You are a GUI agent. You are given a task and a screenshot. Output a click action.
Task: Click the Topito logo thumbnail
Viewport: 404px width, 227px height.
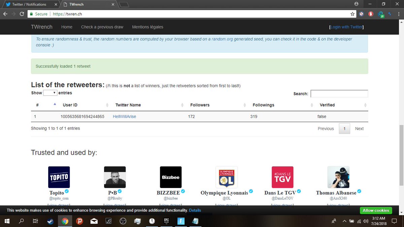point(59,177)
